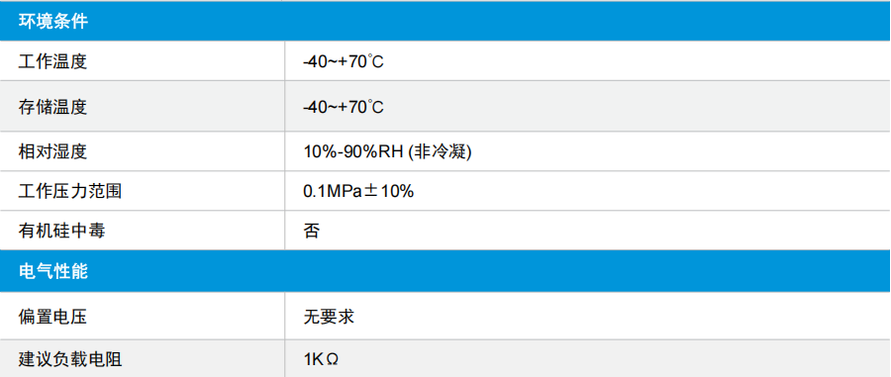The width and height of the screenshot is (891, 377).
Task: Click the 无要求 value
Action: click(329, 317)
